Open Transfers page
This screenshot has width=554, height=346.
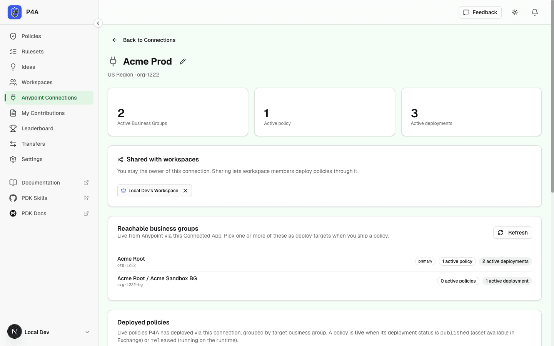(49, 144)
